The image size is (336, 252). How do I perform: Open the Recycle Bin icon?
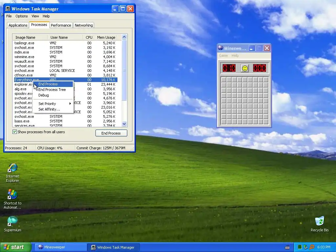click(320, 224)
